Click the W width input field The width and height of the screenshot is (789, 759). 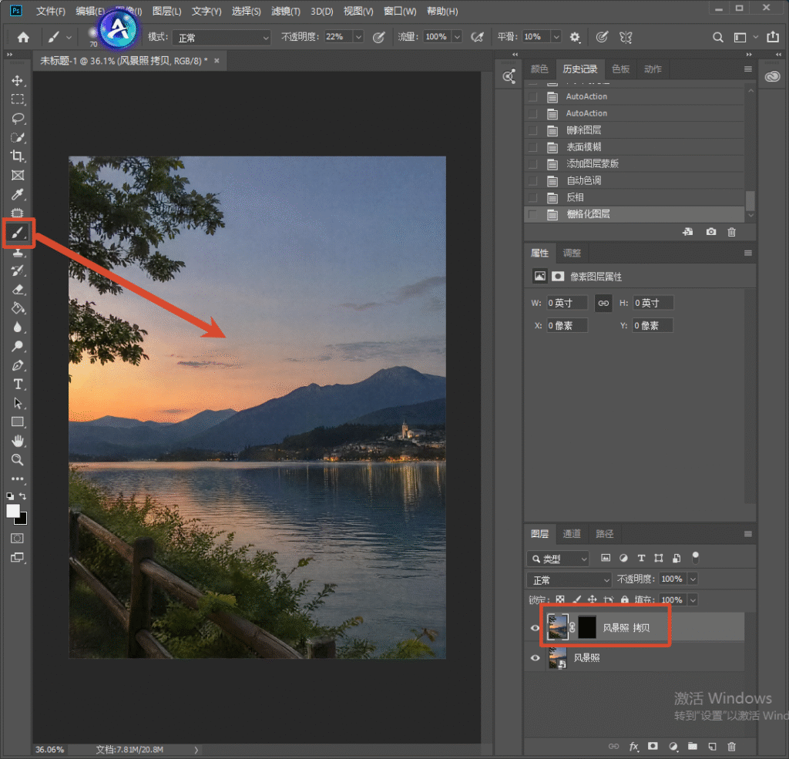click(x=566, y=303)
